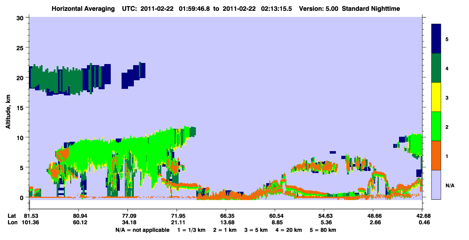This screenshot has width=469, height=240.
Task: Click the start time '01:59:46.8' in the title
Action: [x=194, y=8]
